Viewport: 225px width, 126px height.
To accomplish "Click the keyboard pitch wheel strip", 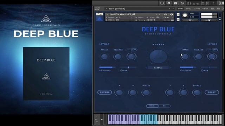I will click(102, 119).
